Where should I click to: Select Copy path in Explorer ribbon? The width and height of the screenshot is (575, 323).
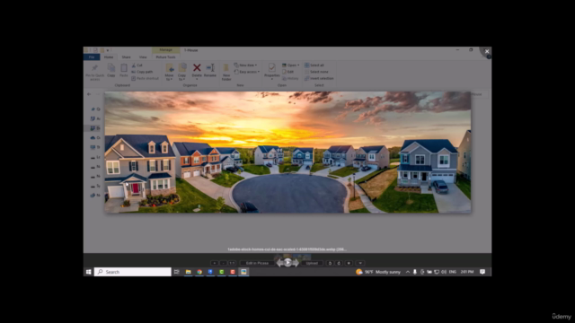[142, 72]
